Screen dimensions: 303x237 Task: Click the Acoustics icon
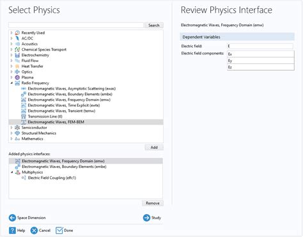pyautogui.click(x=17, y=44)
